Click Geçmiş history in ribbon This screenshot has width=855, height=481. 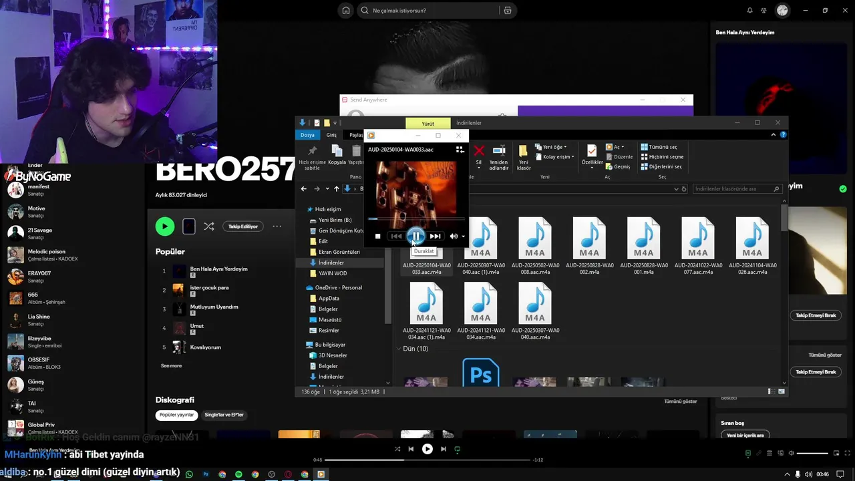(618, 167)
